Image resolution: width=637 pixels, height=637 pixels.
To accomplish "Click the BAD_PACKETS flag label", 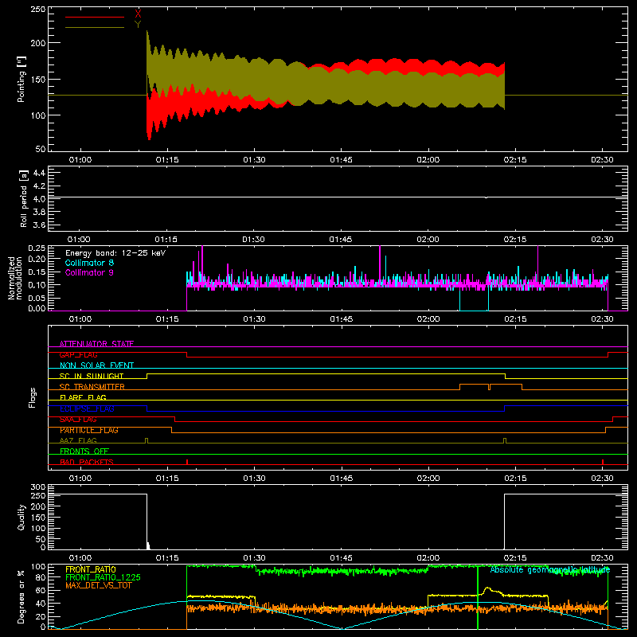I will coord(87,462).
